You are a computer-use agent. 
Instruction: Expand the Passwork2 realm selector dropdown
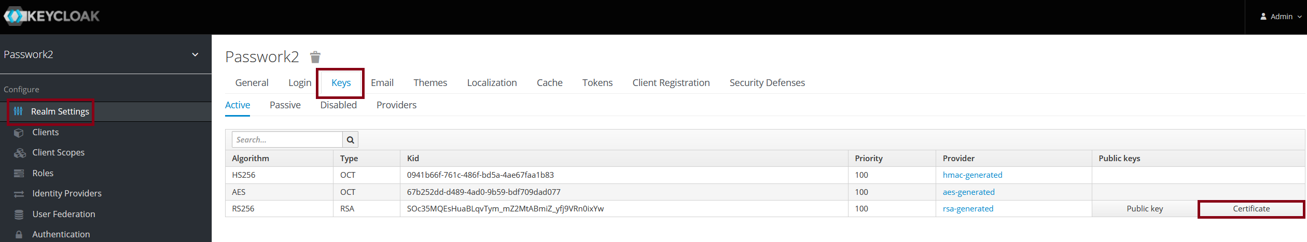tap(195, 54)
